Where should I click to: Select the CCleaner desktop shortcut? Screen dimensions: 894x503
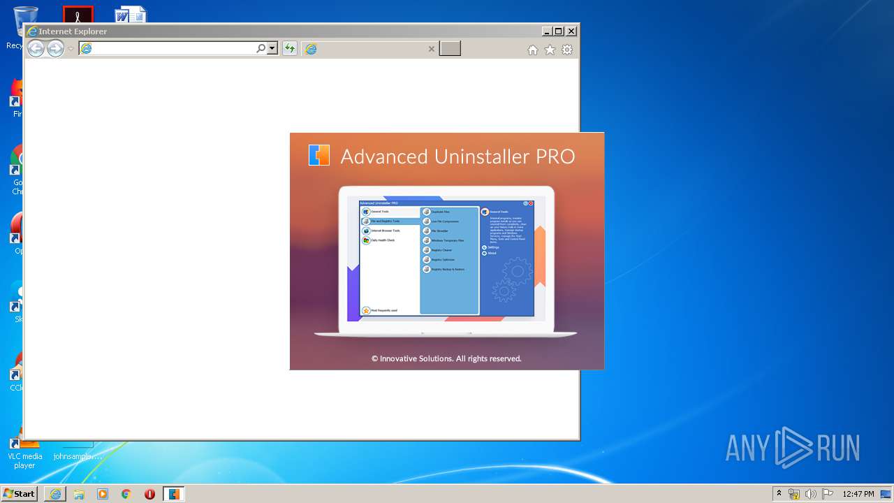click(17, 370)
